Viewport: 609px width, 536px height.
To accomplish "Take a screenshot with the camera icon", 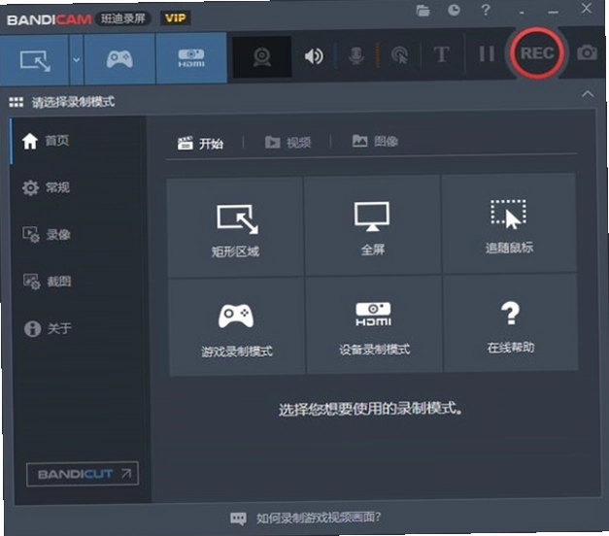I will coord(587,52).
